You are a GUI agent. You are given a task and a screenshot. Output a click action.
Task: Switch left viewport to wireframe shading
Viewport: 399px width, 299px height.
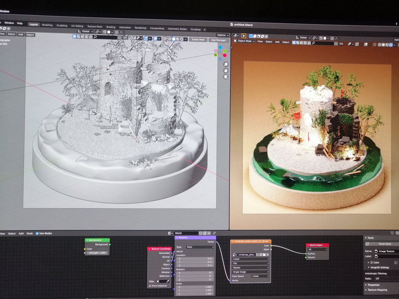(170, 39)
